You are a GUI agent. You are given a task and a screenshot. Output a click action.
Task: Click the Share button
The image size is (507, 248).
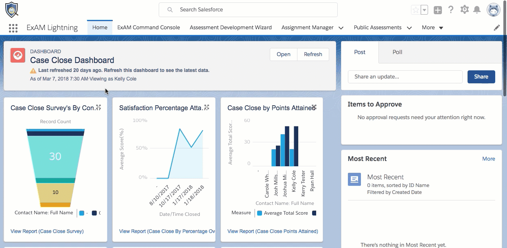481,77
